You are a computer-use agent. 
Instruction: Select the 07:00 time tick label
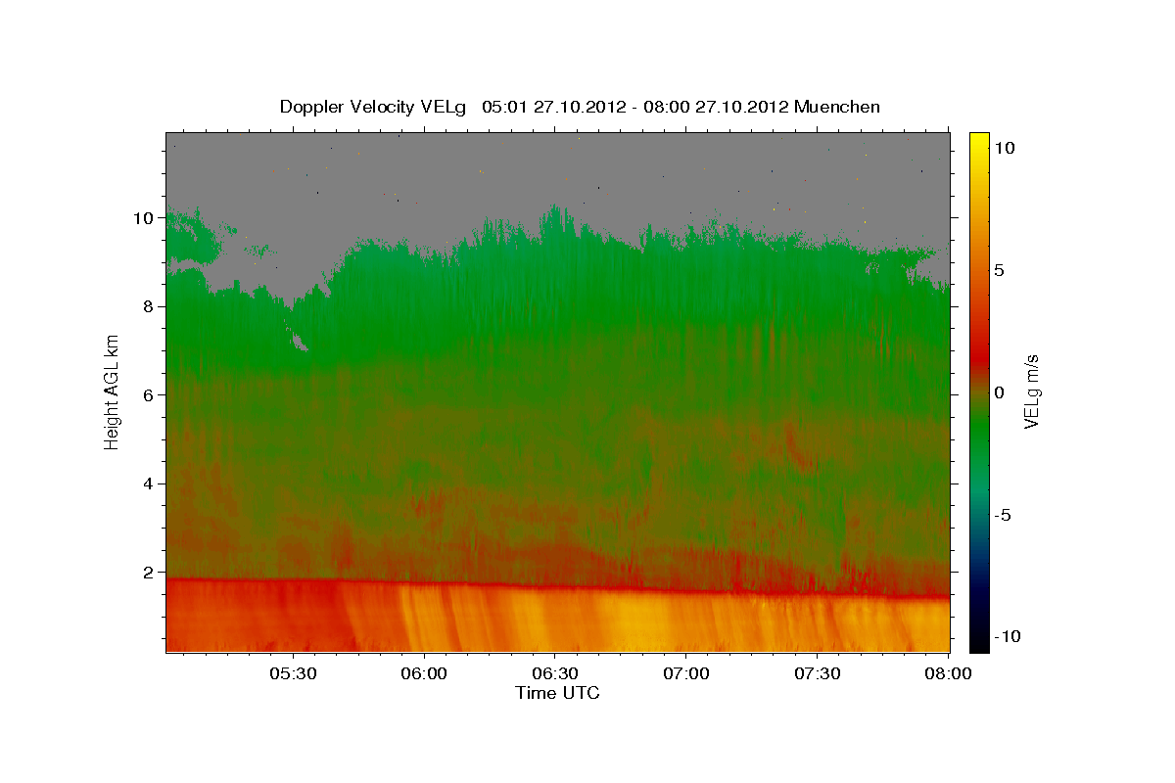coord(686,673)
